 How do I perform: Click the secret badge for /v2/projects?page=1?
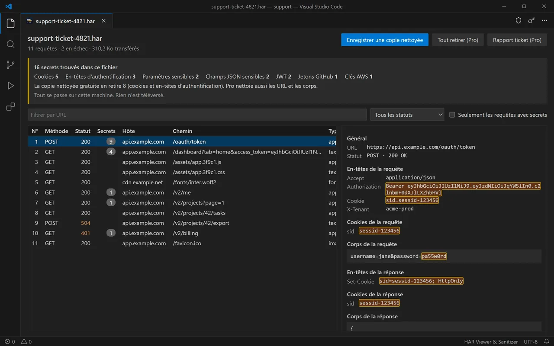(111, 202)
